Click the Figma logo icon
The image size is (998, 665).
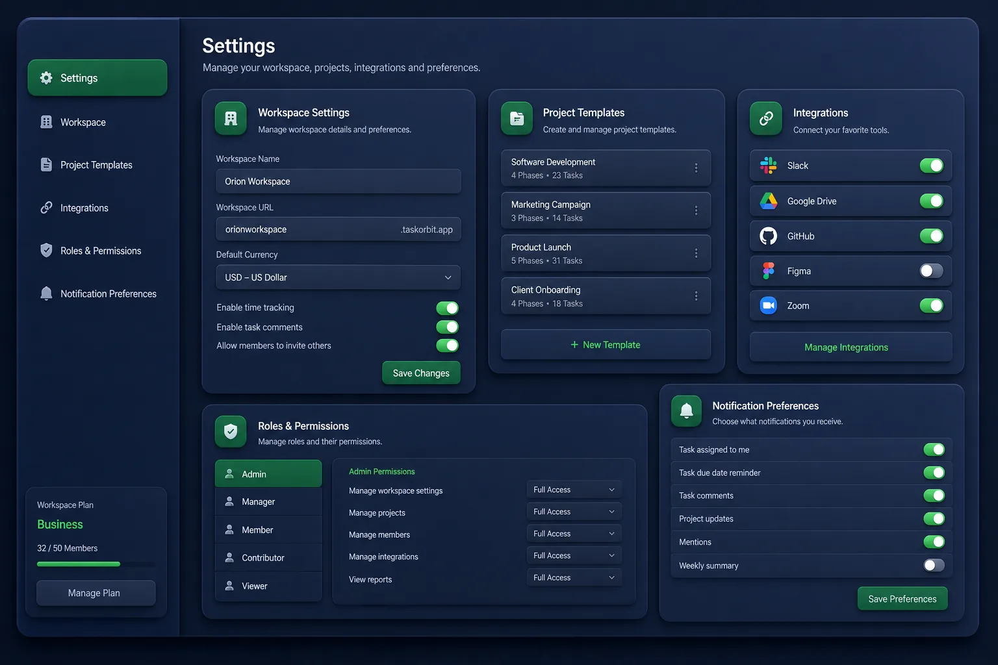[x=769, y=271]
